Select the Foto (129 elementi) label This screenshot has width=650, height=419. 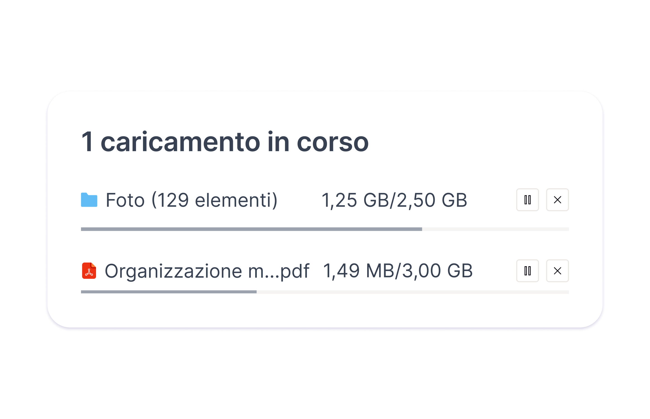(x=192, y=200)
